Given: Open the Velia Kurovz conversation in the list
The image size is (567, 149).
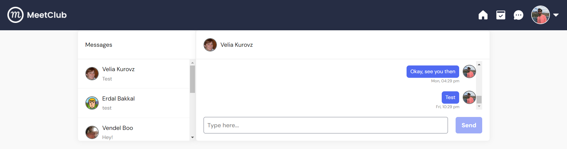Looking at the screenshot, I should 134,74.
